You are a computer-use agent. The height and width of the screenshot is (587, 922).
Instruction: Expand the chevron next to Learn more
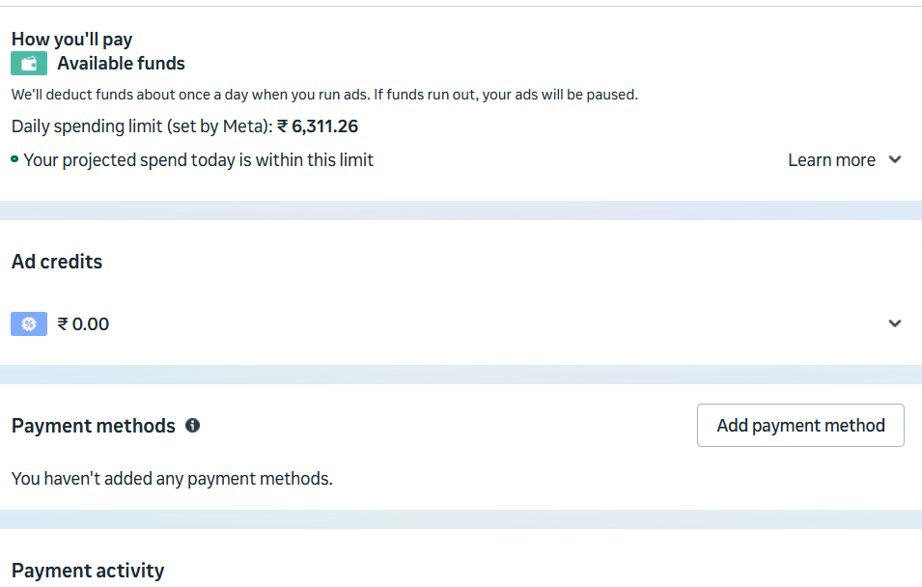point(895,160)
